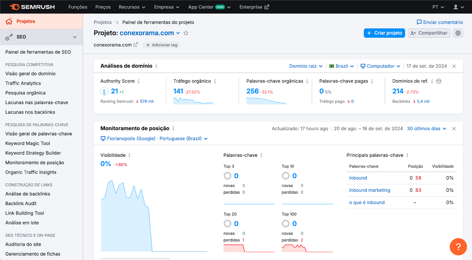Open Organic Traffic Insights in sidebar
This screenshot has height=260, width=472.
(31, 172)
